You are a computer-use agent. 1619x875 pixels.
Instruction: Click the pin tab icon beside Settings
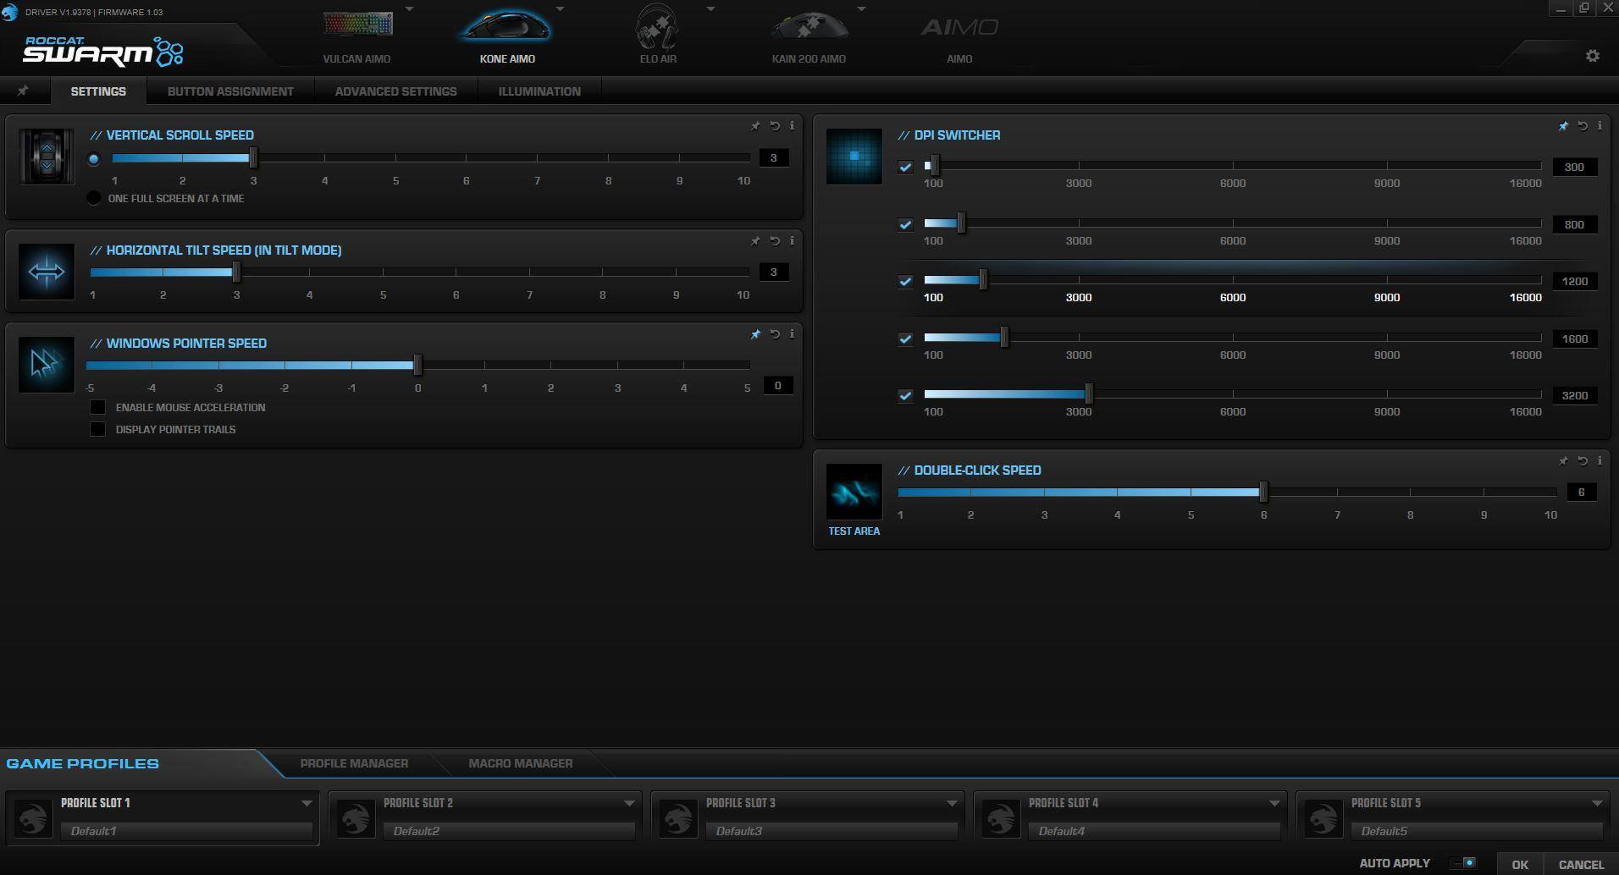tap(24, 91)
